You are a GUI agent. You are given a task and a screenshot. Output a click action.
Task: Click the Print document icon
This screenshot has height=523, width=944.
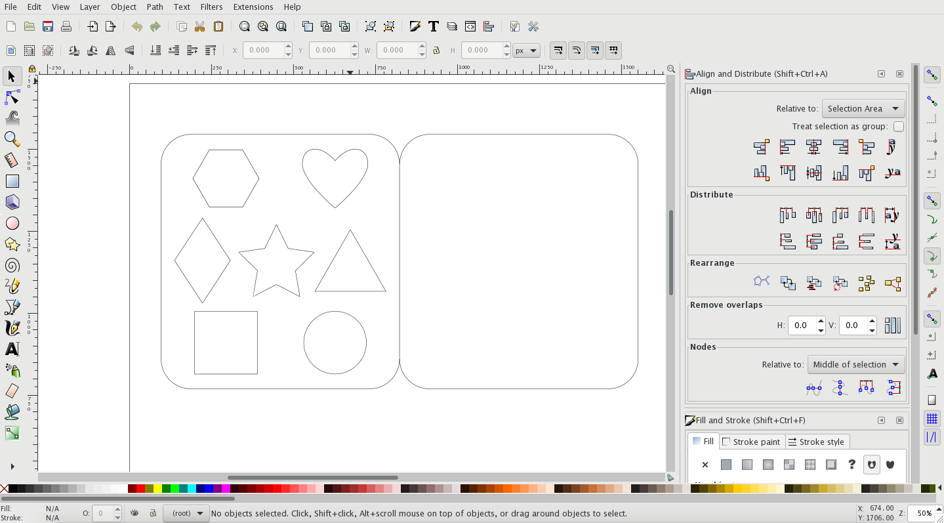point(66,26)
